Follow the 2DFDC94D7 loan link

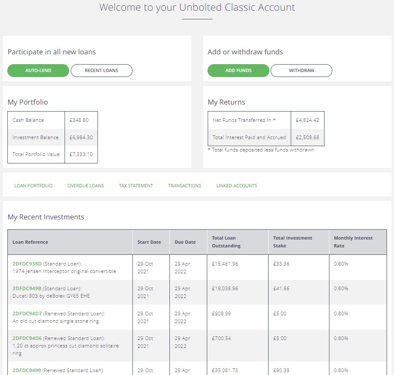click(27, 313)
